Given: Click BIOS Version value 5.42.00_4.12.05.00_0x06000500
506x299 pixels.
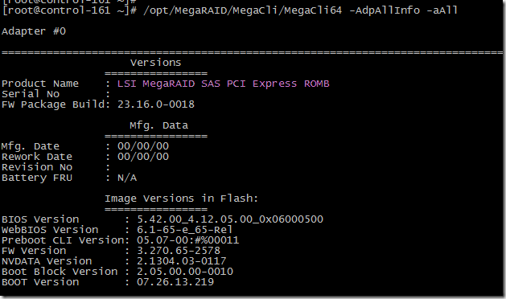Looking at the screenshot, I should coord(230,219).
